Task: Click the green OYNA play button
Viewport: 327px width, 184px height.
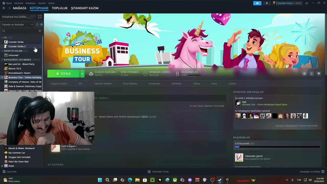Action: (64, 74)
